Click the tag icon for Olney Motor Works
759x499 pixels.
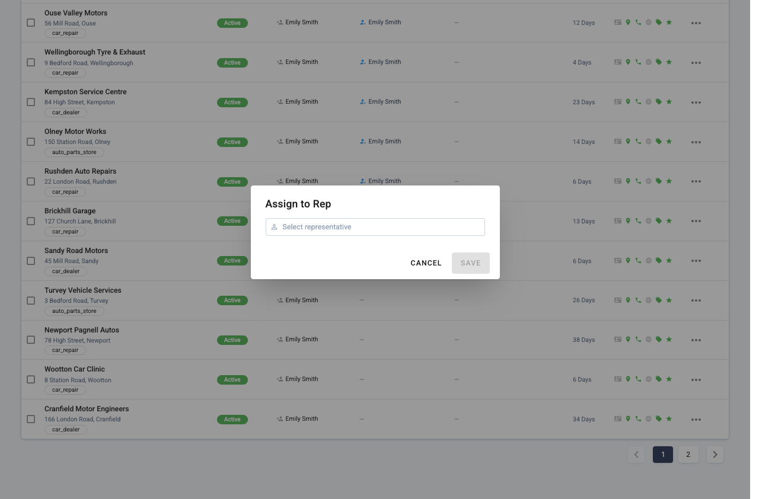[x=659, y=142]
